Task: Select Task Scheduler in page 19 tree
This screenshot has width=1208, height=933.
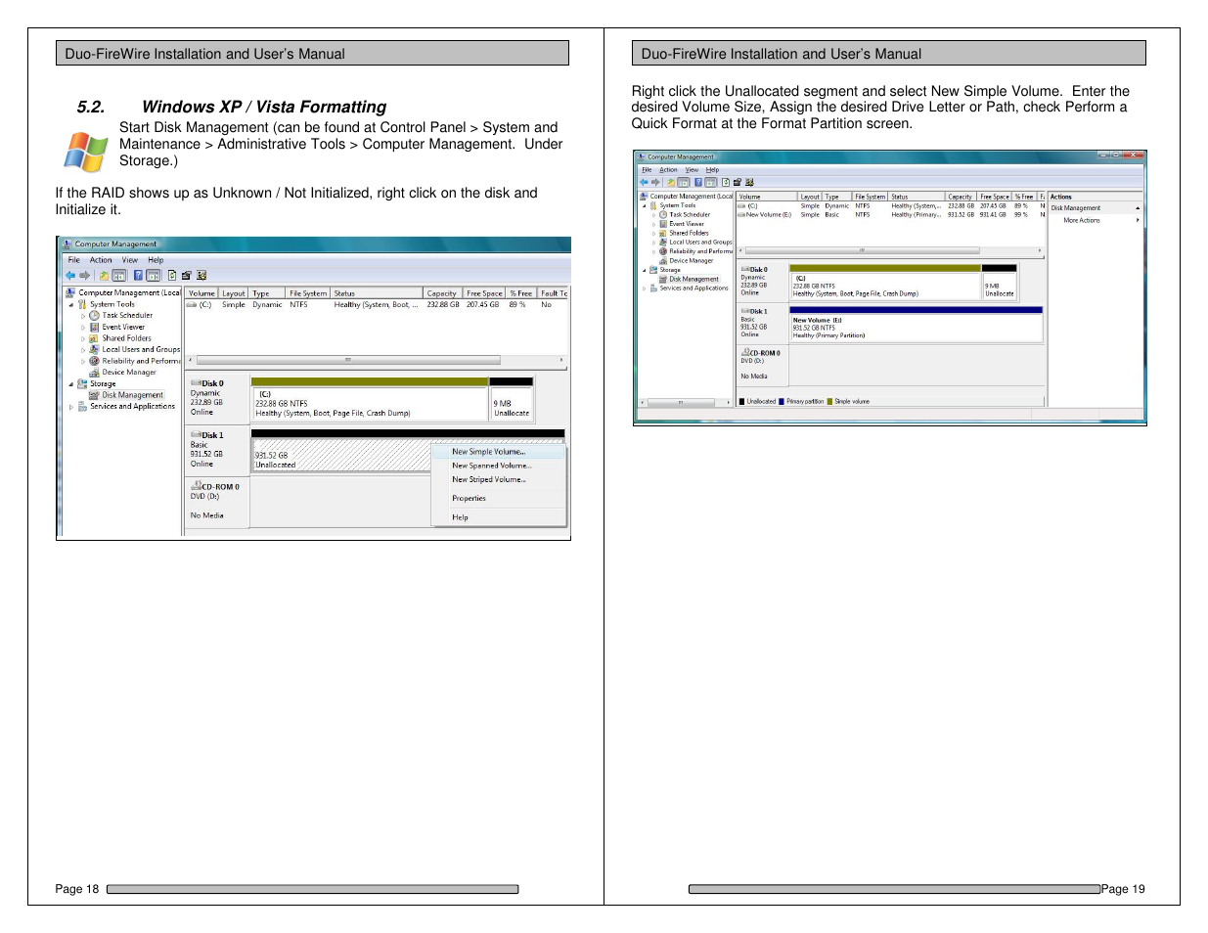Action: pos(690,215)
